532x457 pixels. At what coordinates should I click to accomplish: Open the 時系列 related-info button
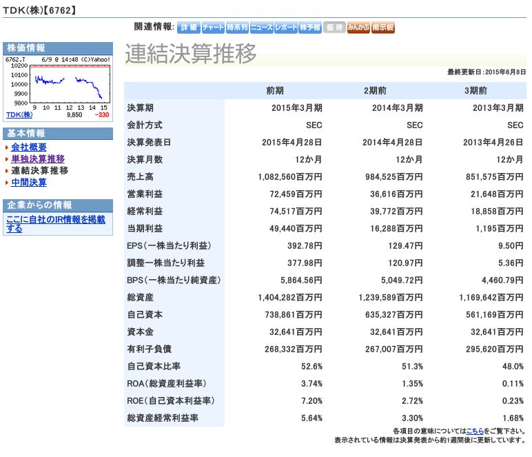[x=237, y=27]
